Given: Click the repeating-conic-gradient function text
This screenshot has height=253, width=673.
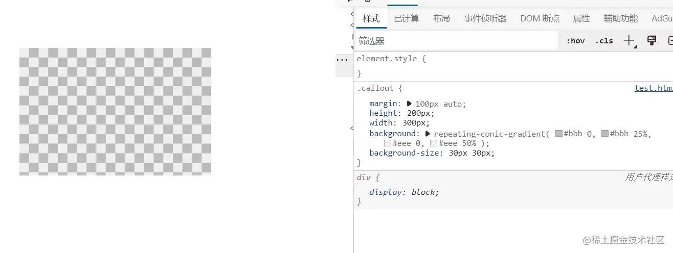Looking at the screenshot, I should [x=489, y=134].
